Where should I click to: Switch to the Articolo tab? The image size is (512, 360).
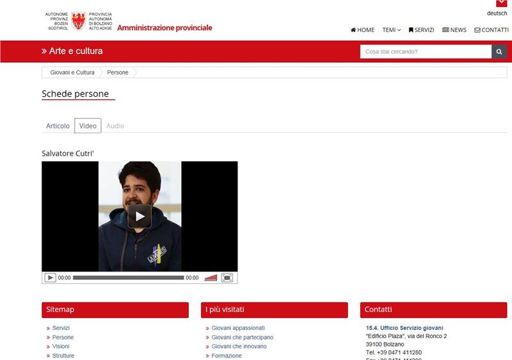[58, 126]
